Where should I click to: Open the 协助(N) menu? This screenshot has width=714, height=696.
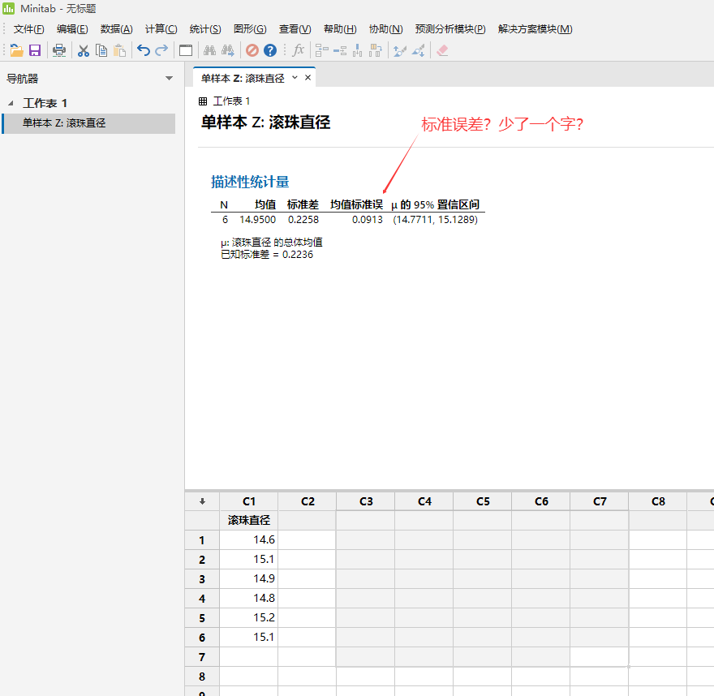[385, 29]
